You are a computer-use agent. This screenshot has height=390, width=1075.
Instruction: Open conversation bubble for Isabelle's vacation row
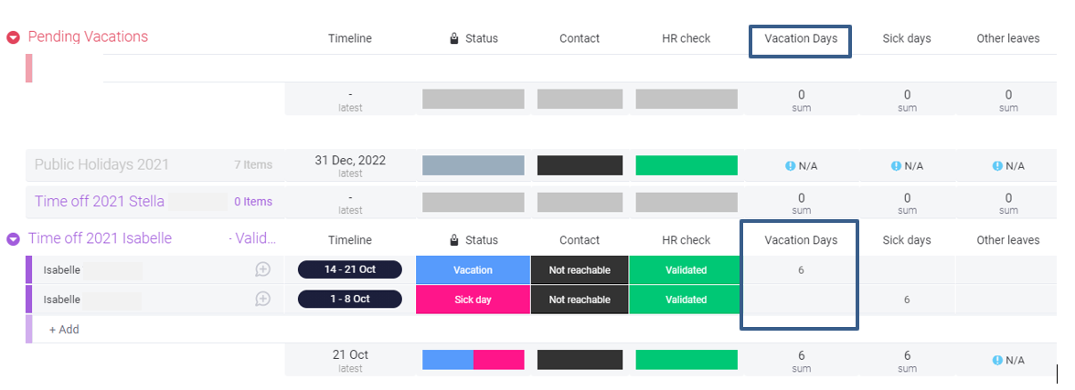click(x=262, y=269)
